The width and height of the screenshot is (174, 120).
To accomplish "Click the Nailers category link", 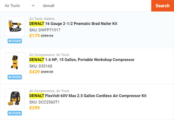I will click(49, 19).
